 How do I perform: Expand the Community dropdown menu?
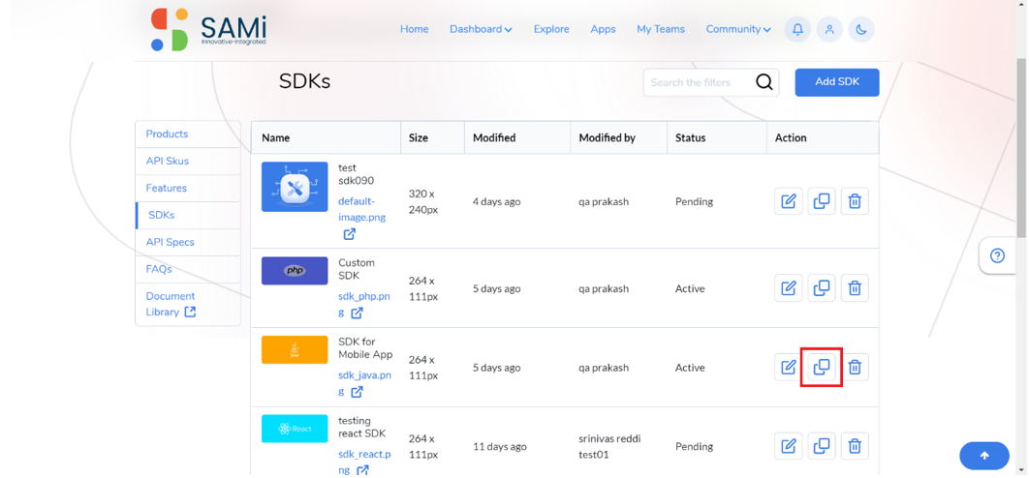click(738, 29)
